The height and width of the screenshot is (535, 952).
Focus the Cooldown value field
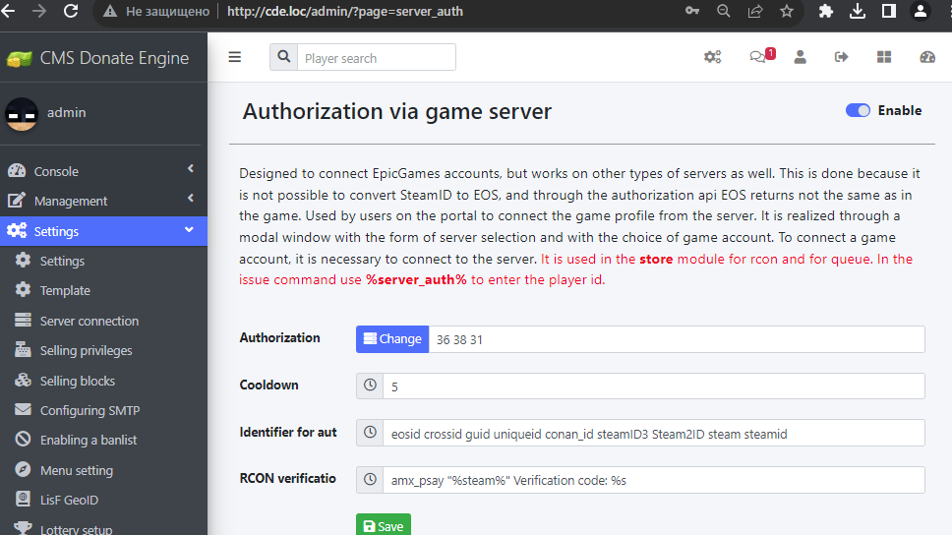click(653, 386)
